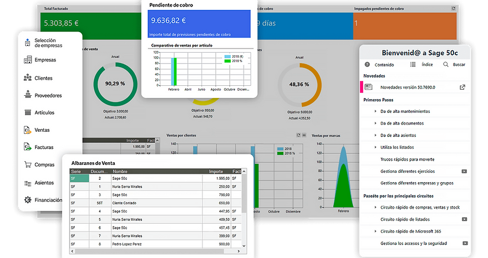Select the Artículos icon in menu
The image size is (488, 258).
click(x=28, y=112)
